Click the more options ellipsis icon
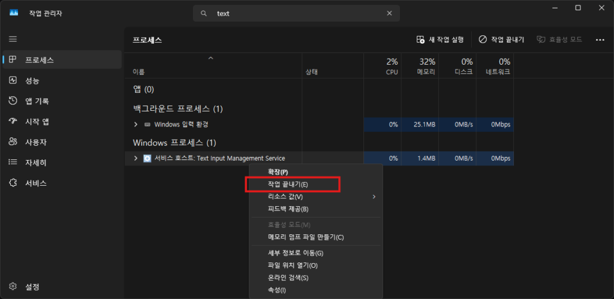614x299 pixels. pos(600,40)
